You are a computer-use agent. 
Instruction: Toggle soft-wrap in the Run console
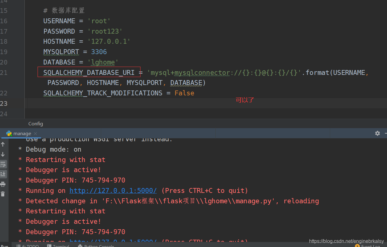click(3, 164)
